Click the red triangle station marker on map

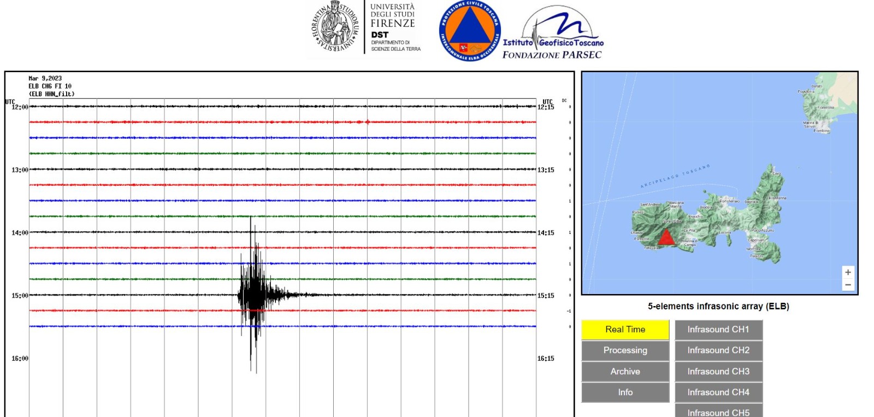pos(665,238)
